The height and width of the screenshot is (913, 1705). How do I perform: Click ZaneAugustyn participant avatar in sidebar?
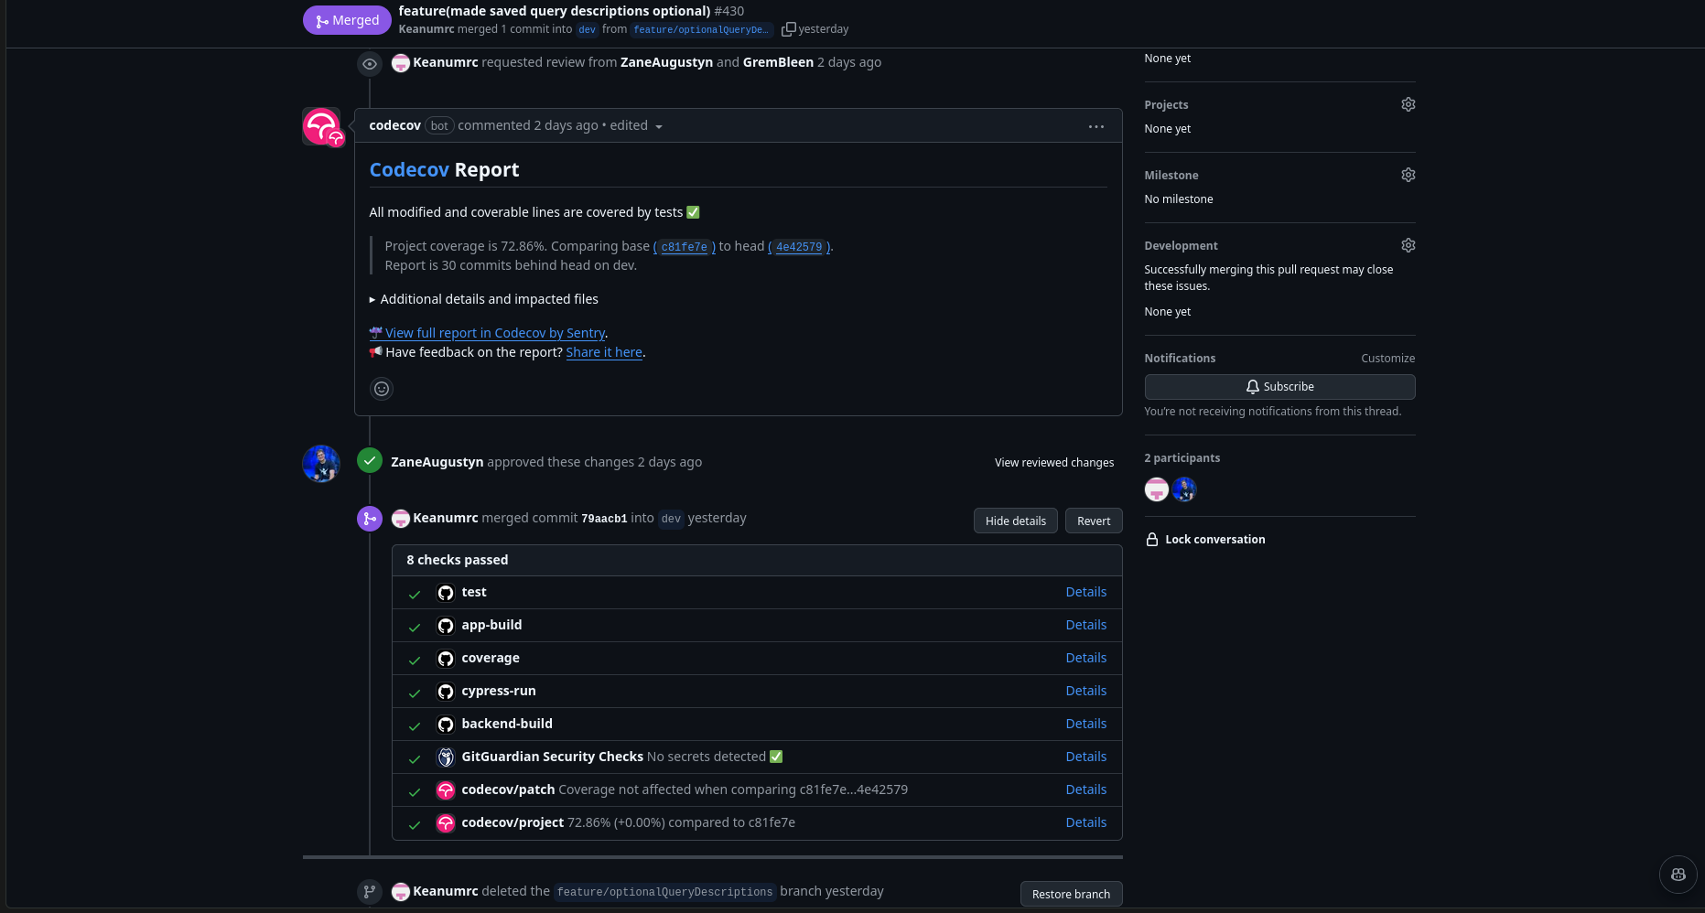[1184, 489]
